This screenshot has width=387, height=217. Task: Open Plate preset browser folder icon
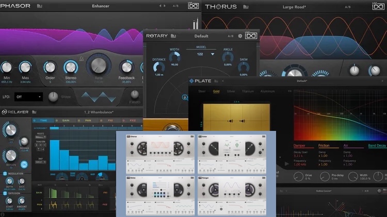point(216,81)
